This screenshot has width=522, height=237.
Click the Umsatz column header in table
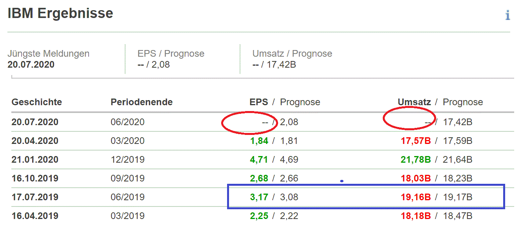(414, 102)
